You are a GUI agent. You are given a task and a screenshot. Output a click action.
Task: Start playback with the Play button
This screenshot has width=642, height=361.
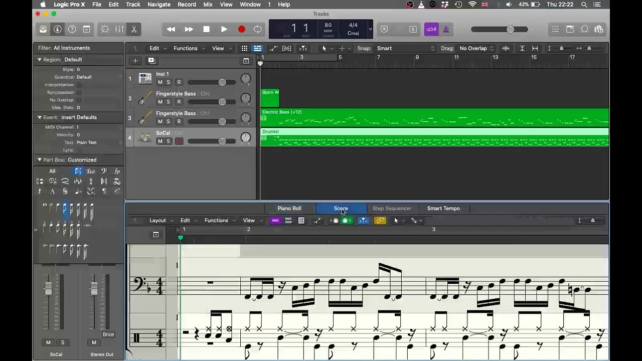pos(224,29)
